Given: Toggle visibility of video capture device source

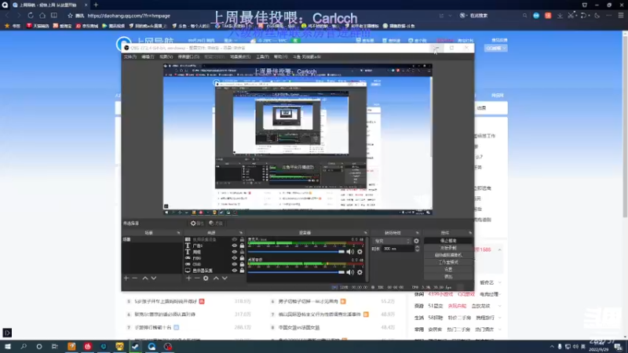Looking at the screenshot, I should (234, 239).
